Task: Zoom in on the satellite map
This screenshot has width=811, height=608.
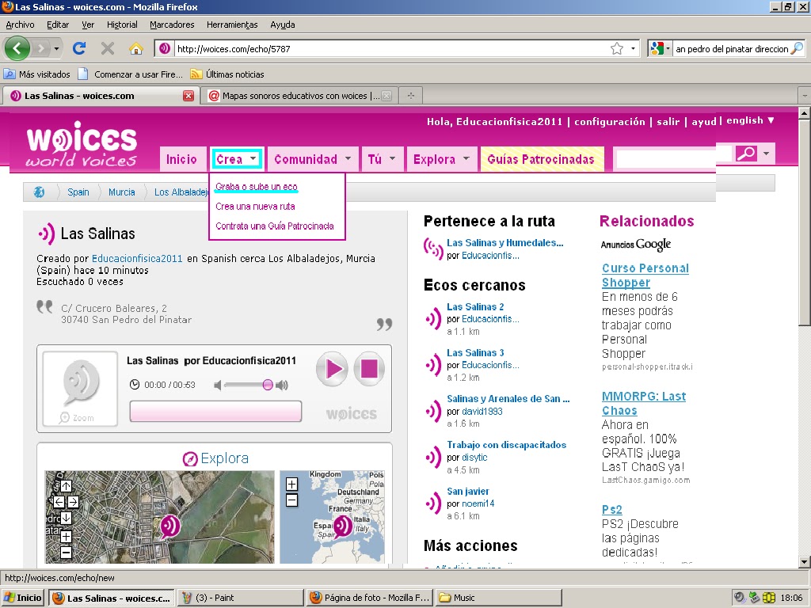Action: point(67,537)
